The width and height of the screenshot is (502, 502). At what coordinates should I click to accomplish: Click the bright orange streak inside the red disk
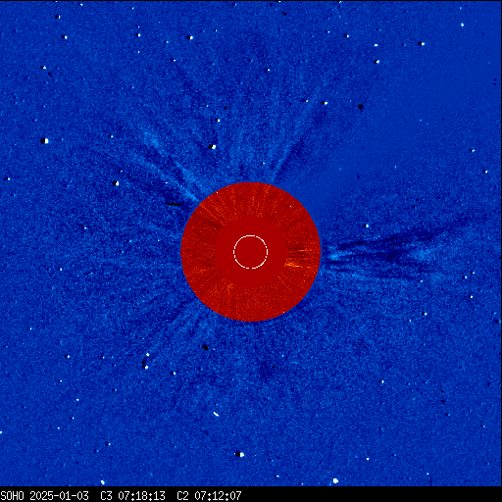[x=293, y=265]
